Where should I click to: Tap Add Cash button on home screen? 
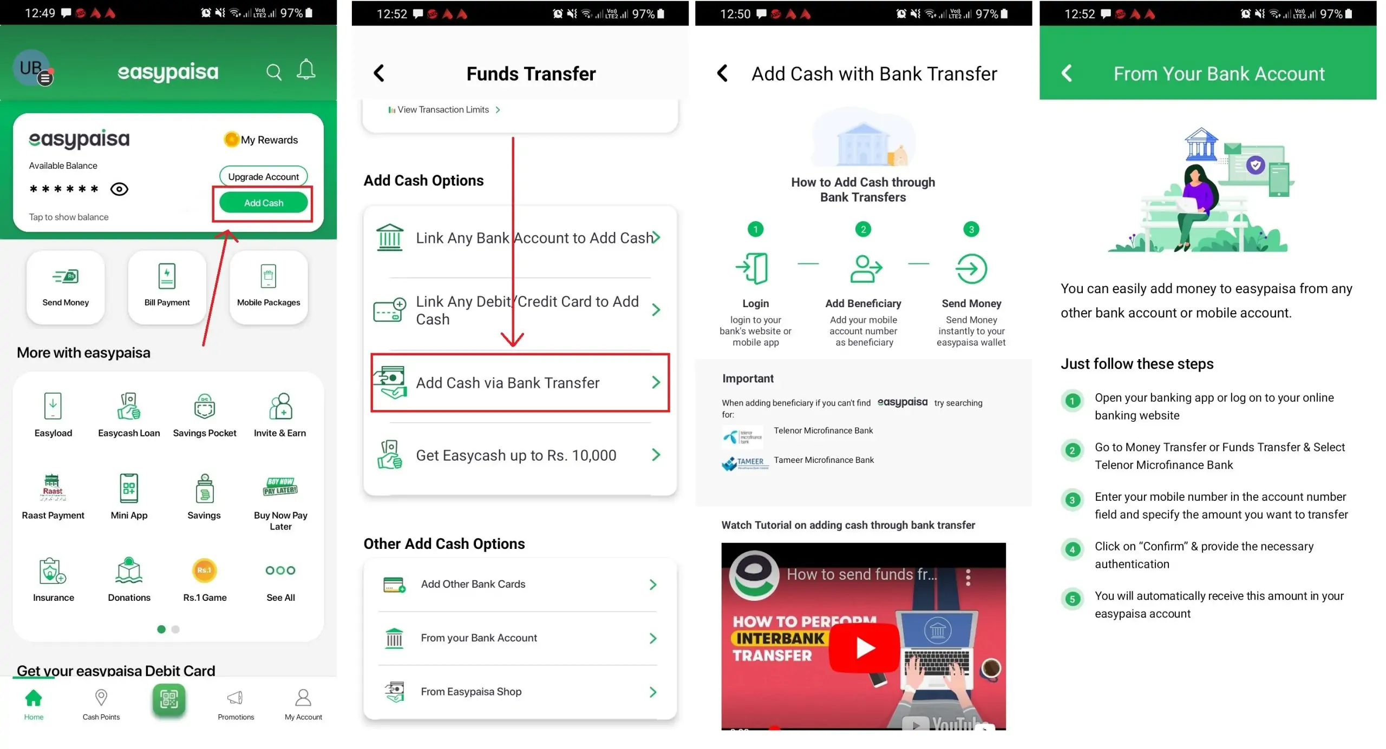262,203
